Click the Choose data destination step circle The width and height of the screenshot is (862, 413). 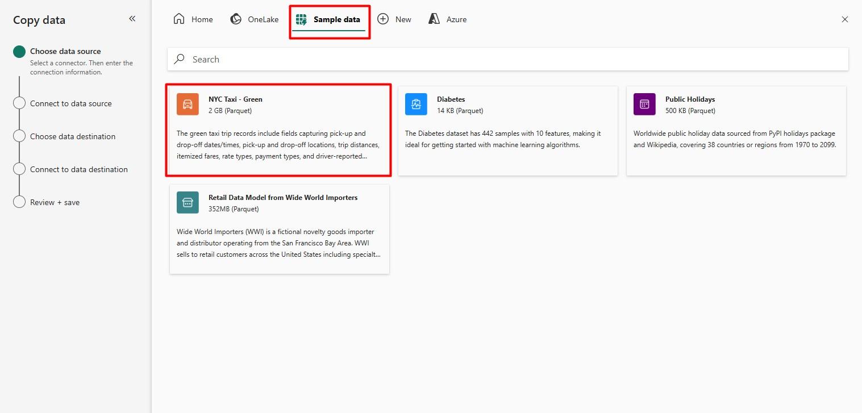19,136
